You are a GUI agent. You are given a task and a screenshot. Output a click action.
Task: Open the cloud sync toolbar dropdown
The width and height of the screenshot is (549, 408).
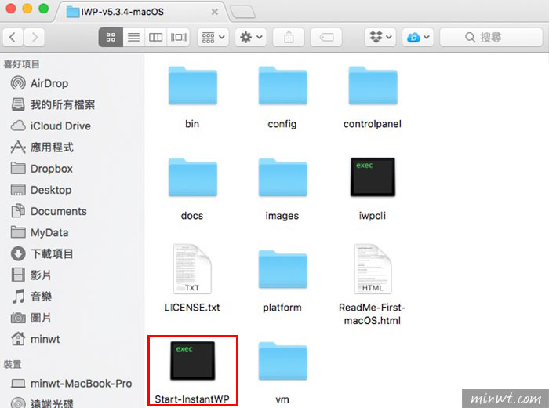418,37
